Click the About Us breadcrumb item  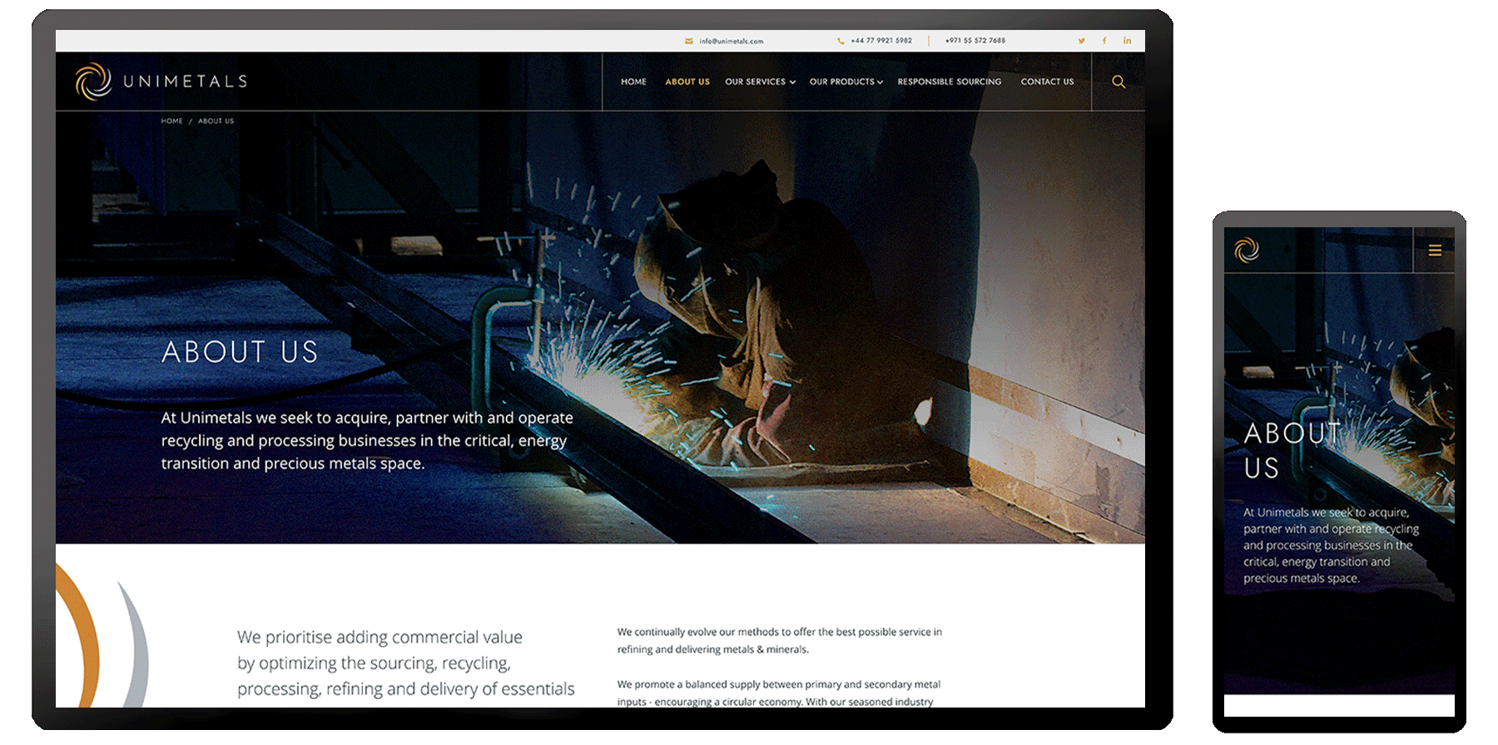pyautogui.click(x=216, y=122)
